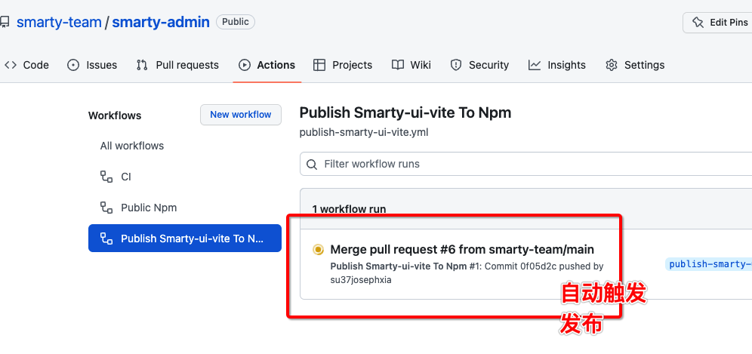The width and height of the screenshot is (752, 354).
Task: Open the smarty-admin repository link
Action: coord(161,22)
